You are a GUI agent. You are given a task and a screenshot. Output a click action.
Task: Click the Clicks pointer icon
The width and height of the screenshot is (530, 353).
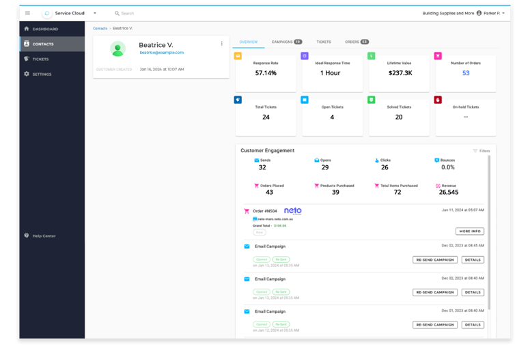pyautogui.click(x=377, y=160)
